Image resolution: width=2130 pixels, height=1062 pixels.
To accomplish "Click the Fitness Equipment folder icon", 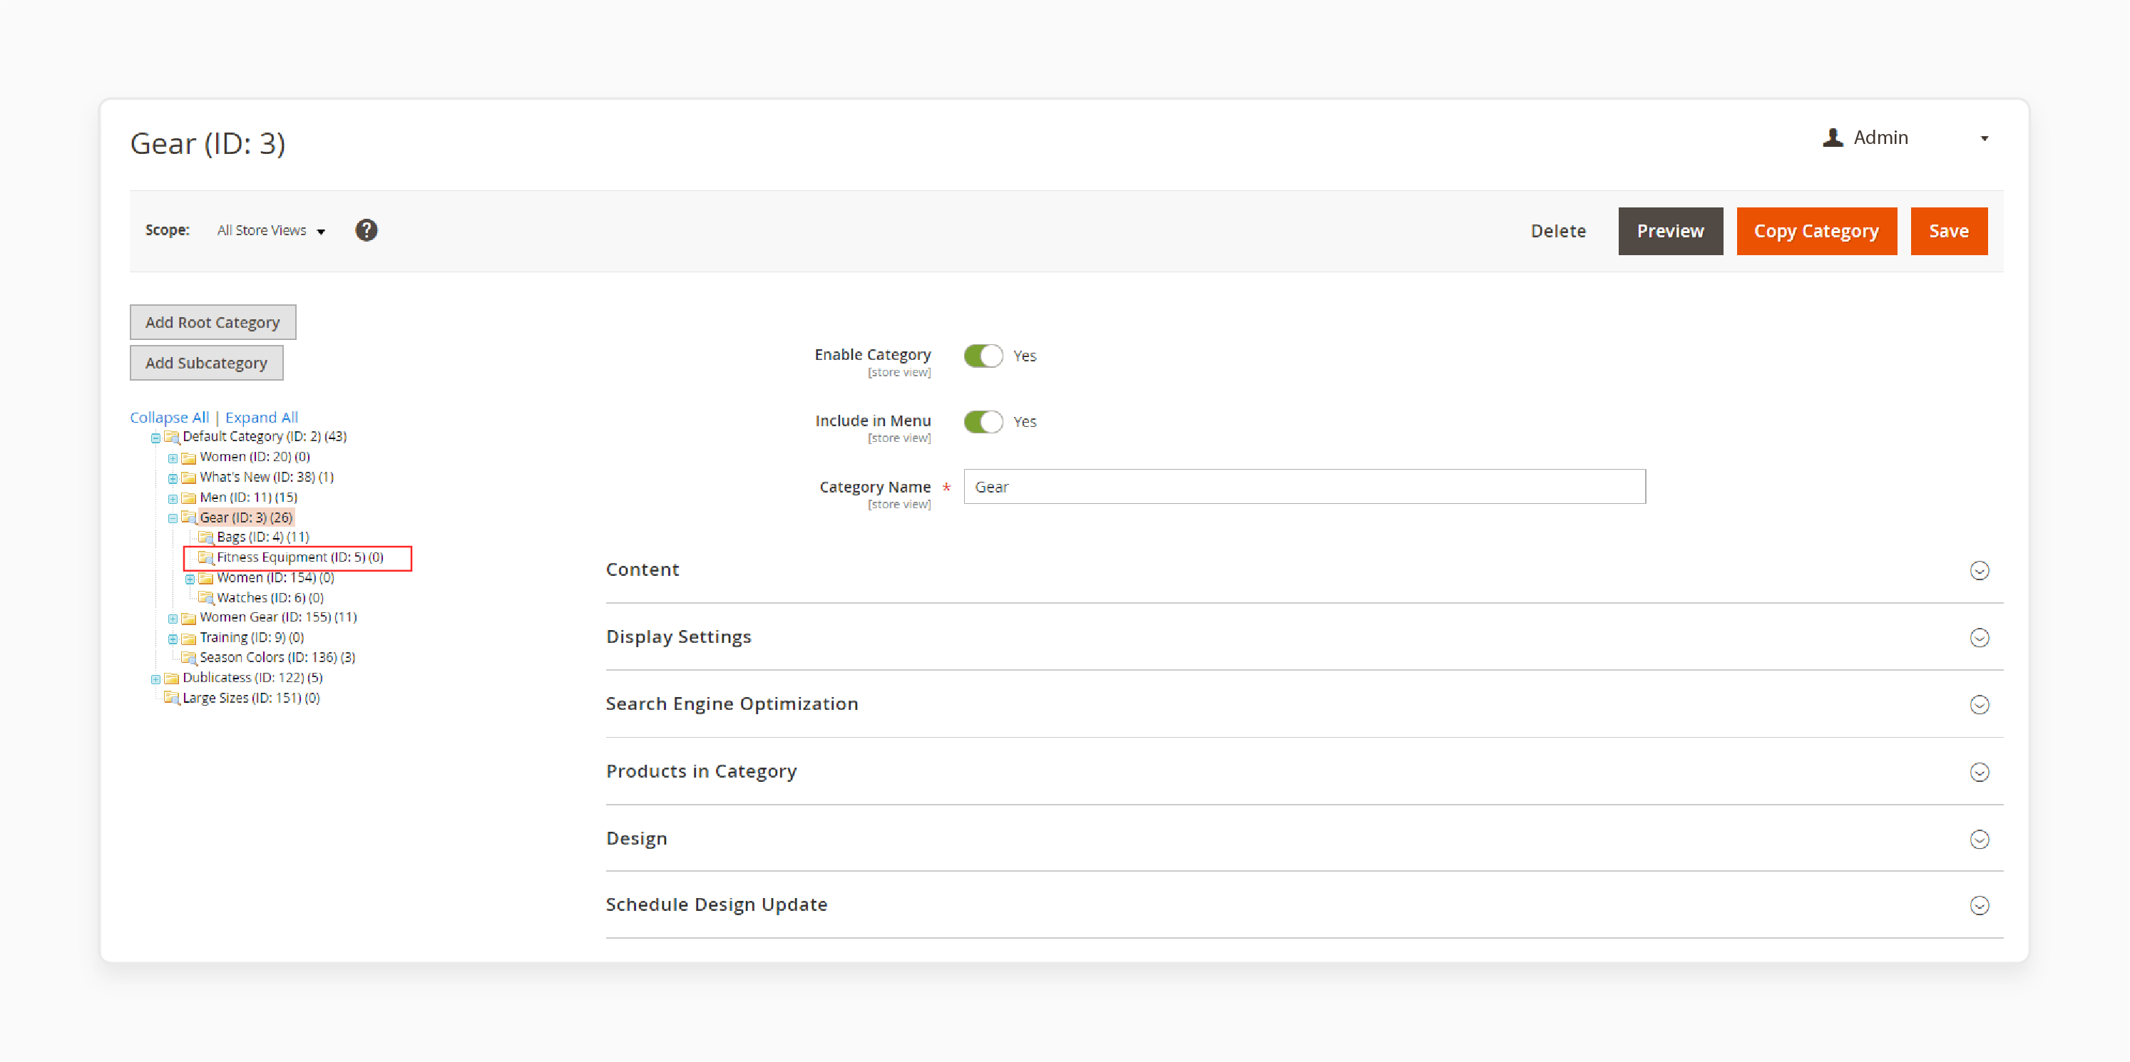I will (206, 558).
